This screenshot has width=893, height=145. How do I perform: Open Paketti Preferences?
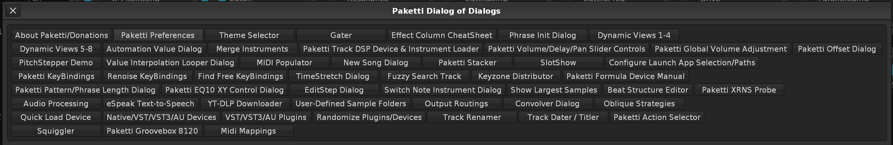pyautogui.click(x=158, y=35)
